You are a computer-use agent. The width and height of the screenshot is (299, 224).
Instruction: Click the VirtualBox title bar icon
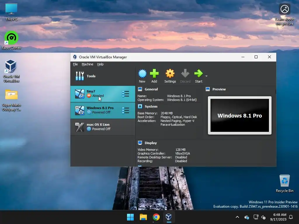(75, 57)
